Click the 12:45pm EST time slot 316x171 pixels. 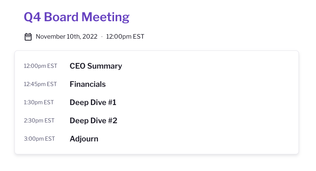coord(40,84)
